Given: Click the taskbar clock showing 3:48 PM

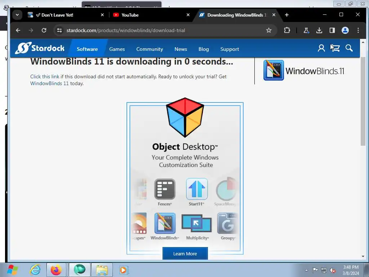Looking at the screenshot, I should point(351,270).
